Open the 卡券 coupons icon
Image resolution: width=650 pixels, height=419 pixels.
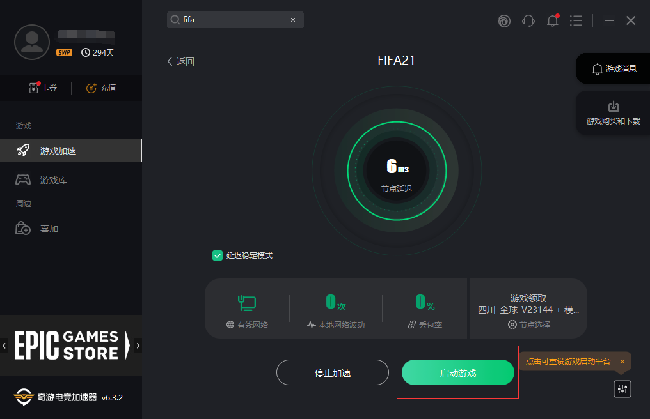[x=33, y=88]
